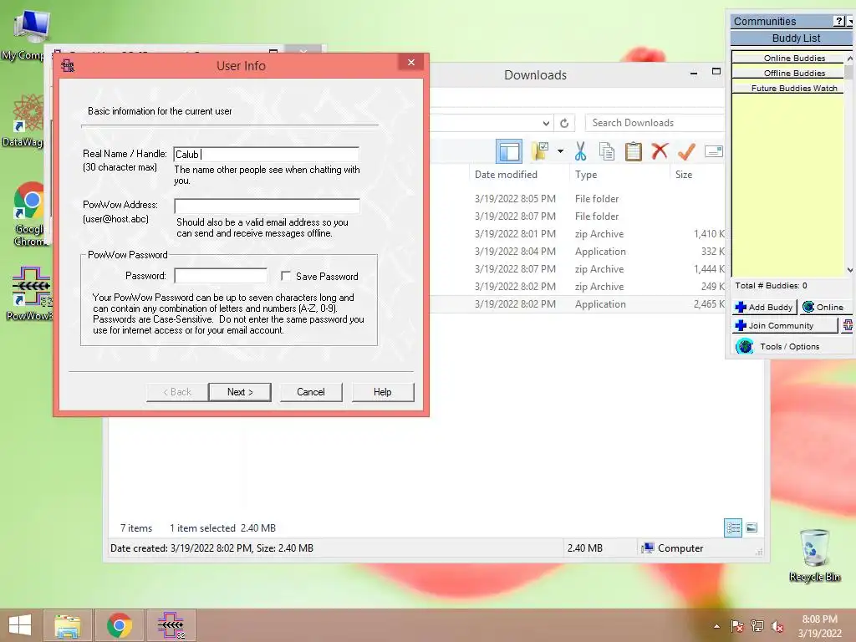
Task: Switch Downloads to details view icon
Action: click(733, 527)
